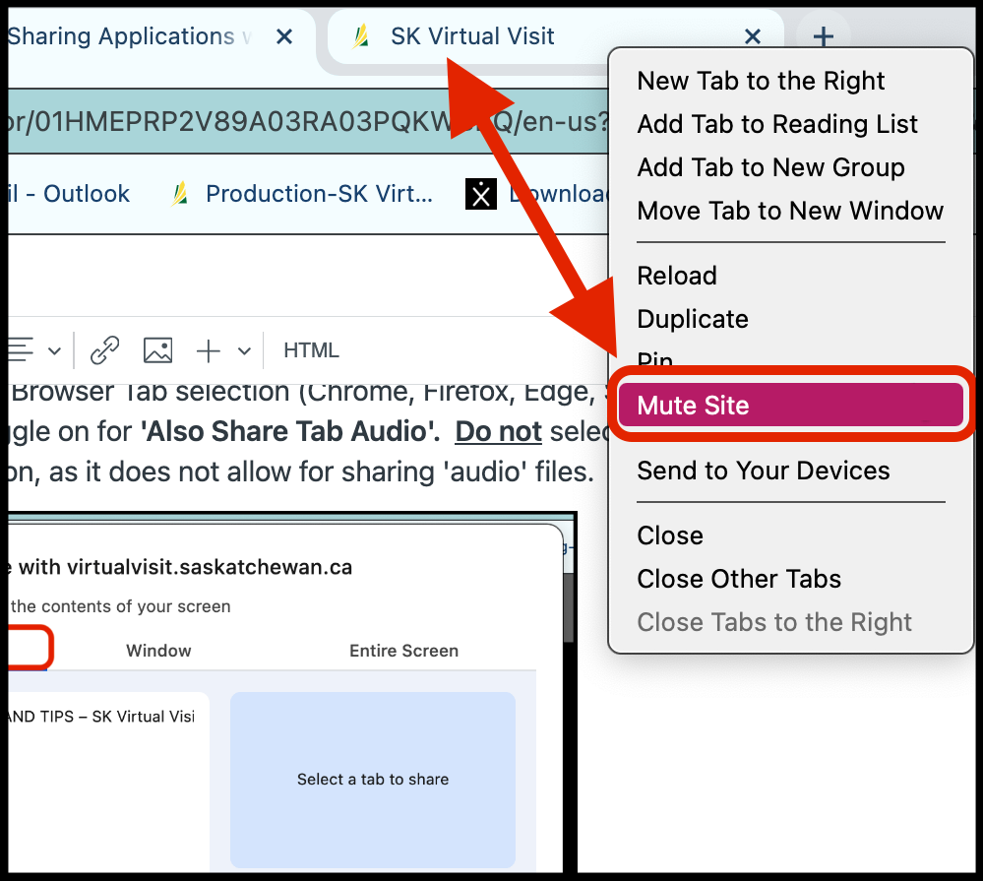
Task: Click the new tab plus icon
Action: [x=823, y=37]
